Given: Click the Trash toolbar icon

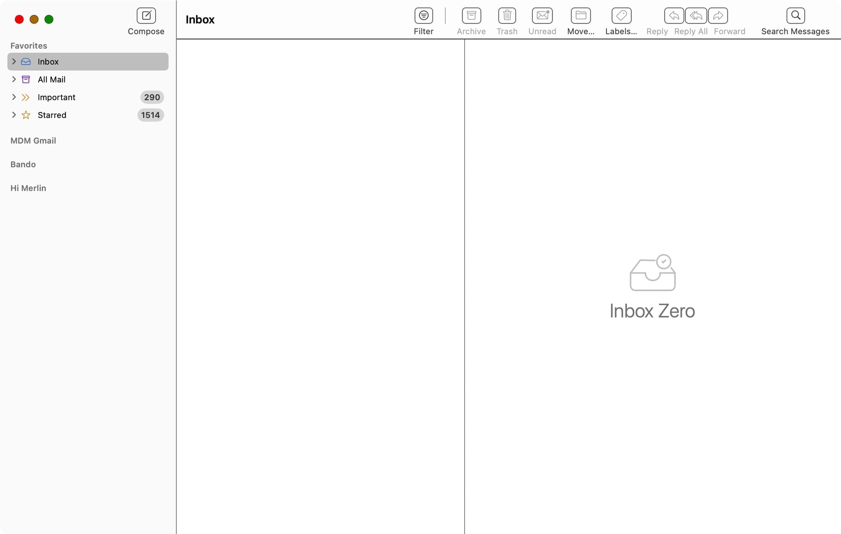Looking at the screenshot, I should pyautogui.click(x=507, y=16).
